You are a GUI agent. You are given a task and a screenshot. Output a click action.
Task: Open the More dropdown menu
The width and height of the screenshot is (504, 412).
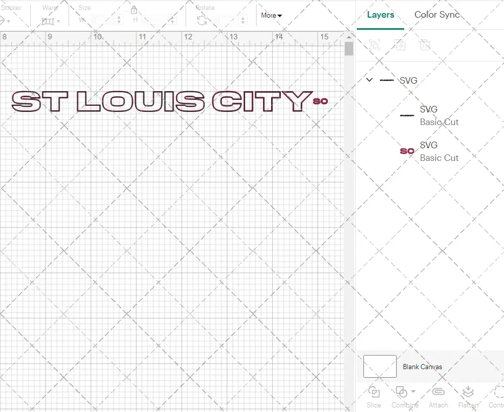pos(271,16)
